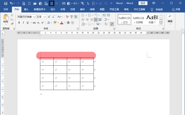Click the Increase Font Size icon

48,17
